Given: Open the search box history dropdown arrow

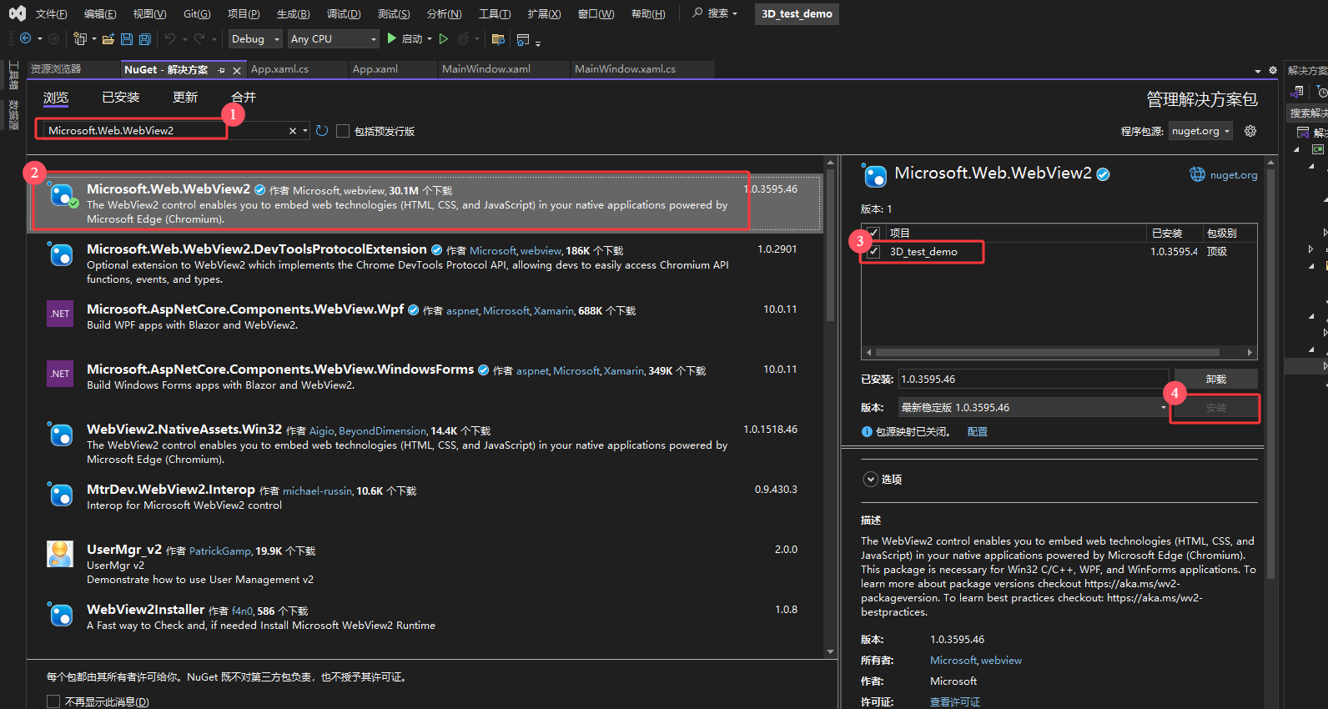Looking at the screenshot, I should pos(305,131).
